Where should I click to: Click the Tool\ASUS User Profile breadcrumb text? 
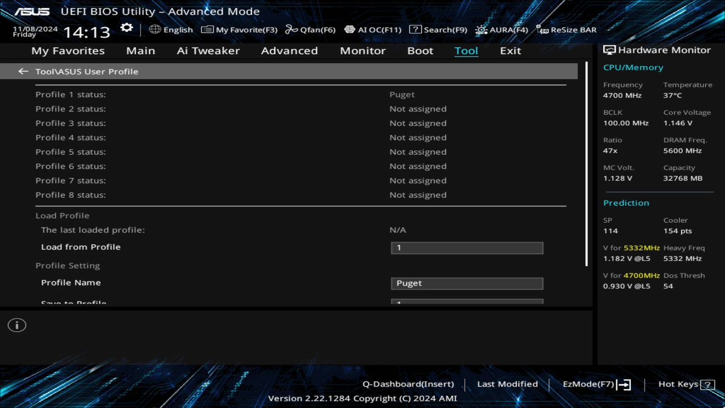pyautogui.click(x=87, y=71)
